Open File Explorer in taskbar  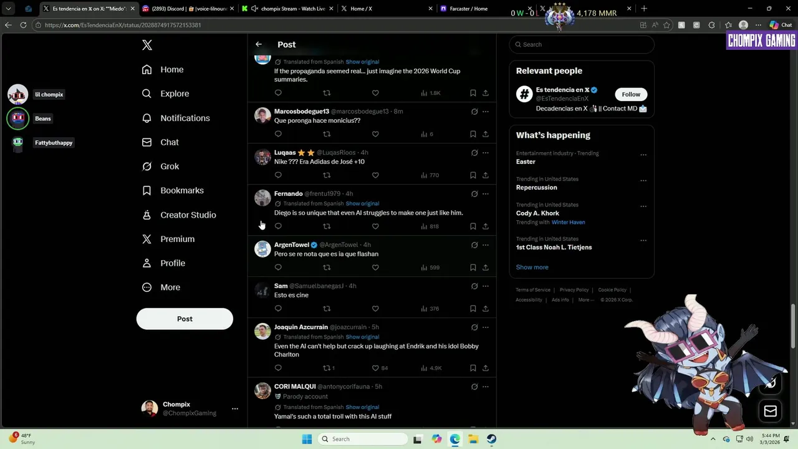pos(473,439)
